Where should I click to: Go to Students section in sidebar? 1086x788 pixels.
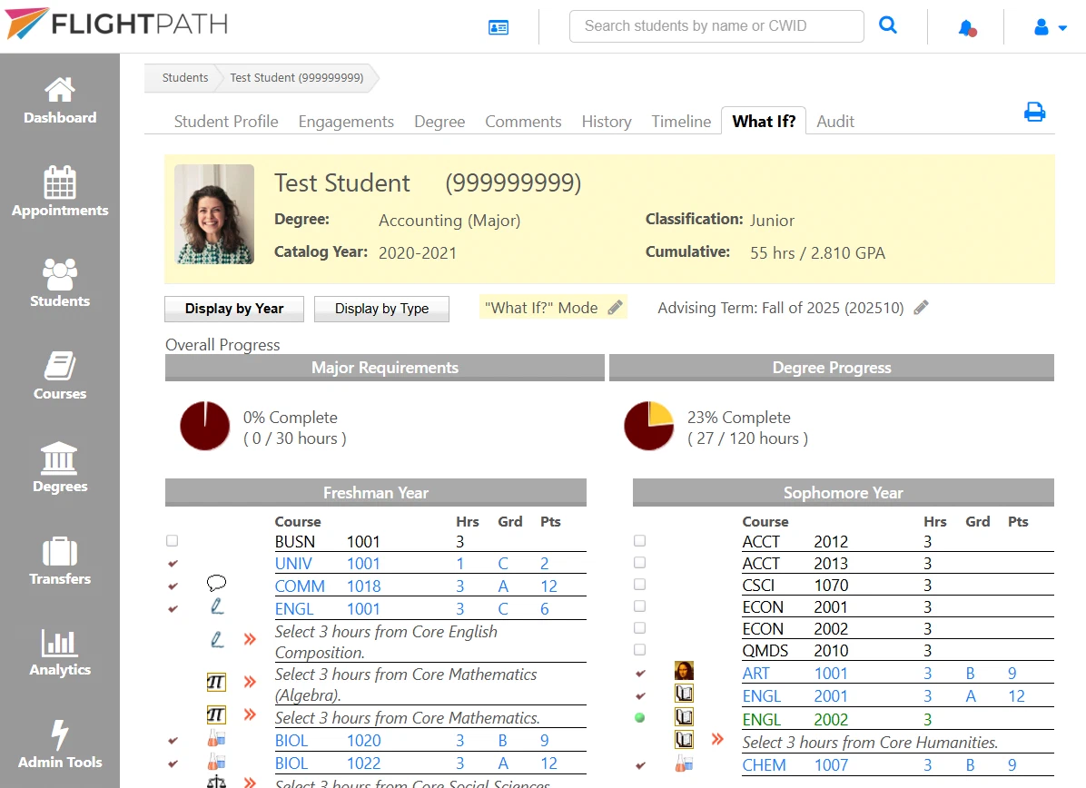pos(60,283)
